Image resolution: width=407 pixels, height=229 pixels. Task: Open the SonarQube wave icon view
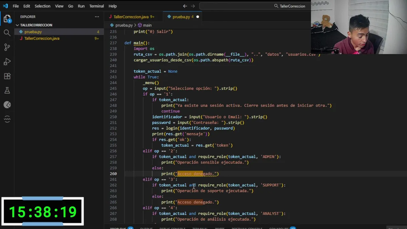click(7, 119)
